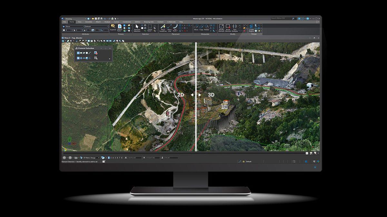Select the Move tool in Manipulate
This screenshot has height=217, width=387.
click(196, 27)
